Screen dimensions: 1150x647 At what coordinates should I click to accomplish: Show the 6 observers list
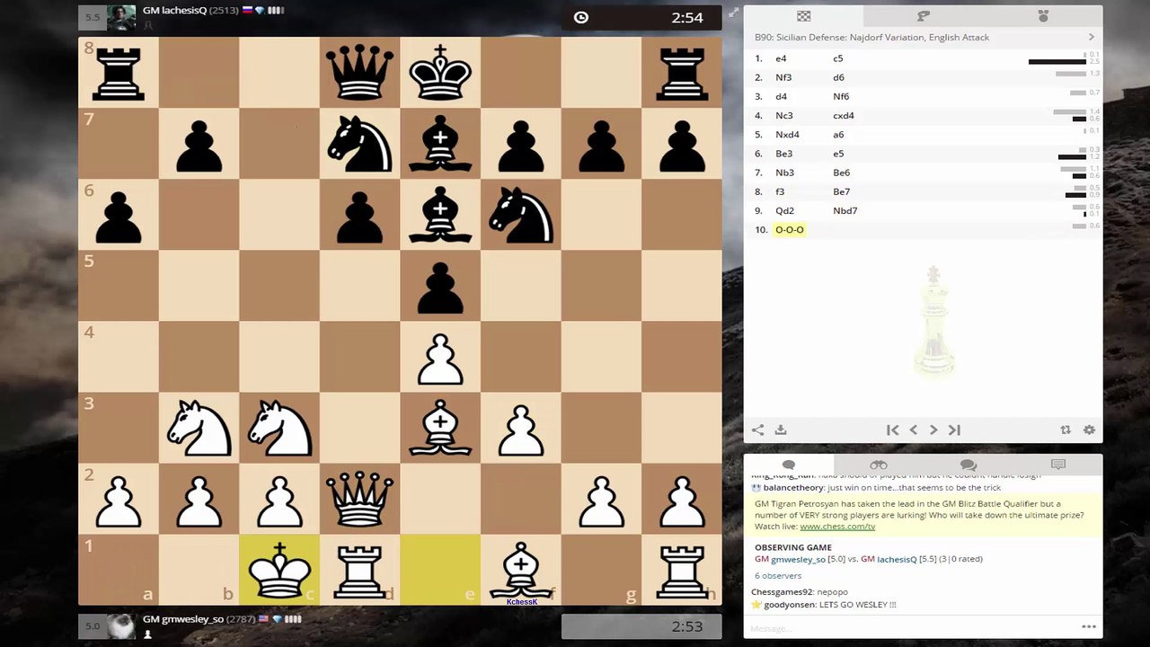pyautogui.click(x=777, y=575)
